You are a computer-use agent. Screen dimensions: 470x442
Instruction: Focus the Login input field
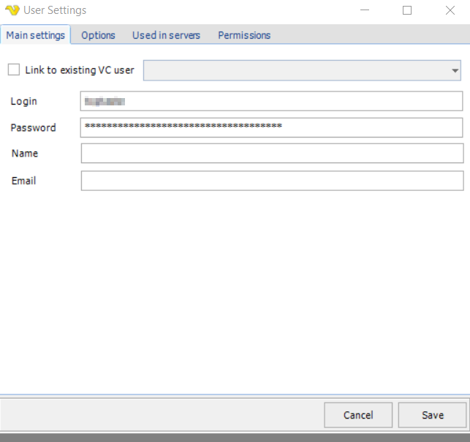click(272, 101)
